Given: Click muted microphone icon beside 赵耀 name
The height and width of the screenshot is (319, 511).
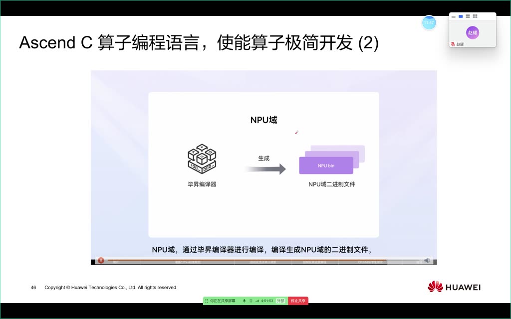Looking at the screenshot, I should tap(453, 44).
